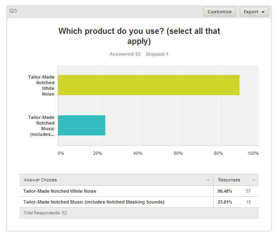
Task: Click the Responses column sort arrow
Action: (x=254, y=180)
